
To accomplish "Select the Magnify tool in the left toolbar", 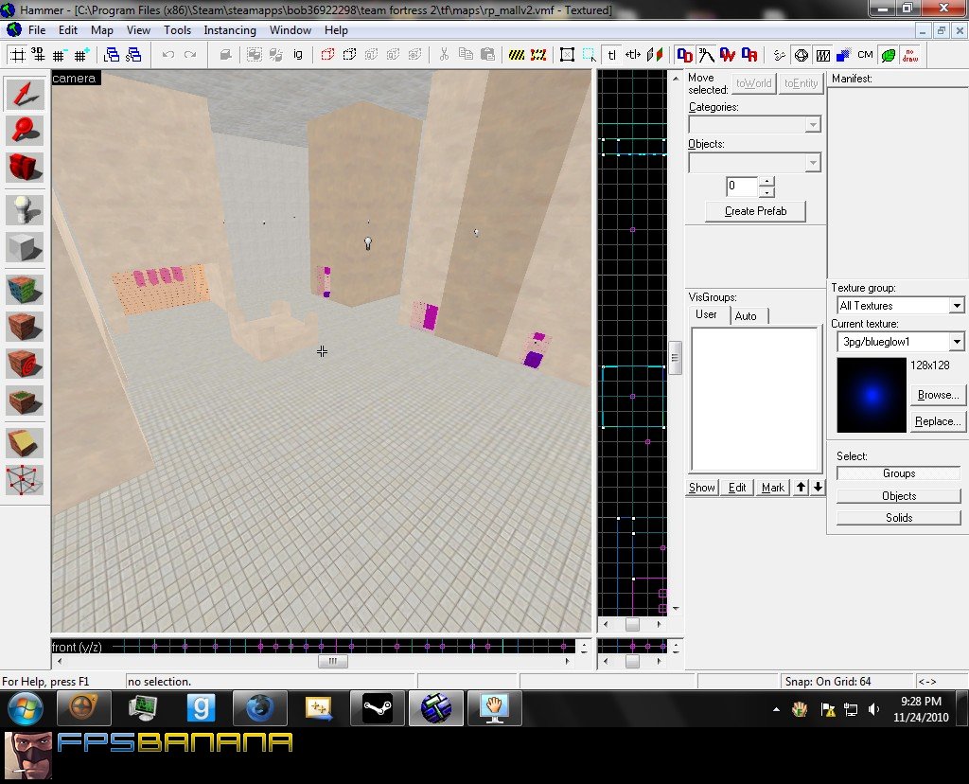I will coord(26,131).
